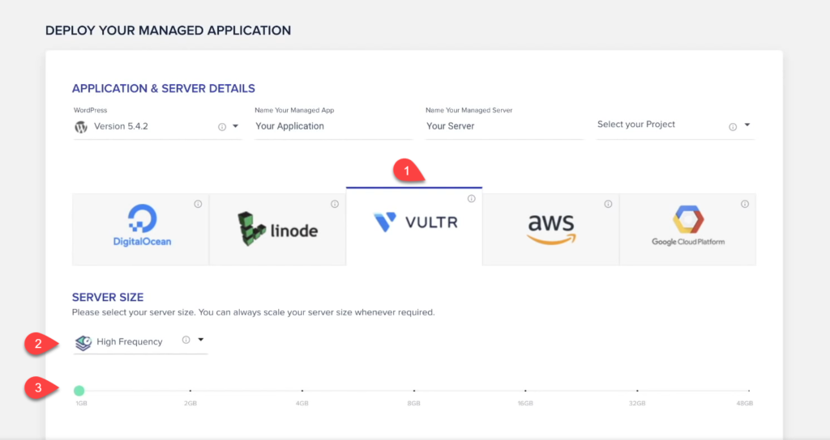Click the DigitalOcean info icon
This screenshot has width=830, height=440.
click(198, 204)
